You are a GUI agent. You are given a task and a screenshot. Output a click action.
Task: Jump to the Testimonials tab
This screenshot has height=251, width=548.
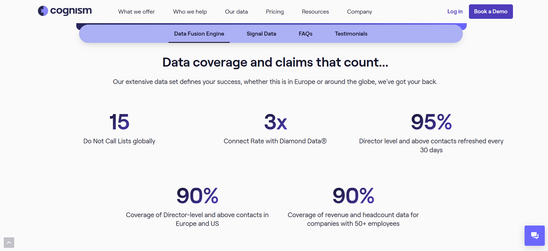pyautogui.click(x=351, y=34)
